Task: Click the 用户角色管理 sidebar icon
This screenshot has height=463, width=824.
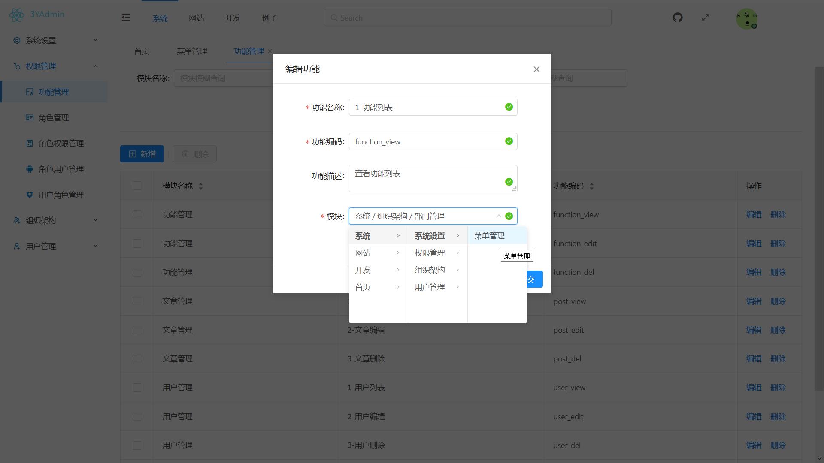Action: pyautogui.click(x=30, y=195)
